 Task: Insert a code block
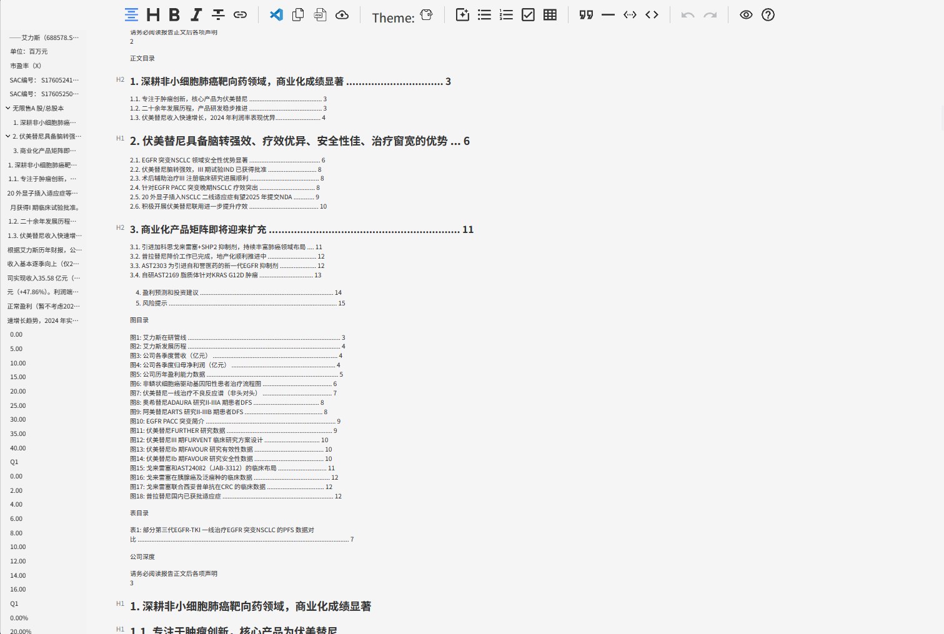(x=652, y=14)
